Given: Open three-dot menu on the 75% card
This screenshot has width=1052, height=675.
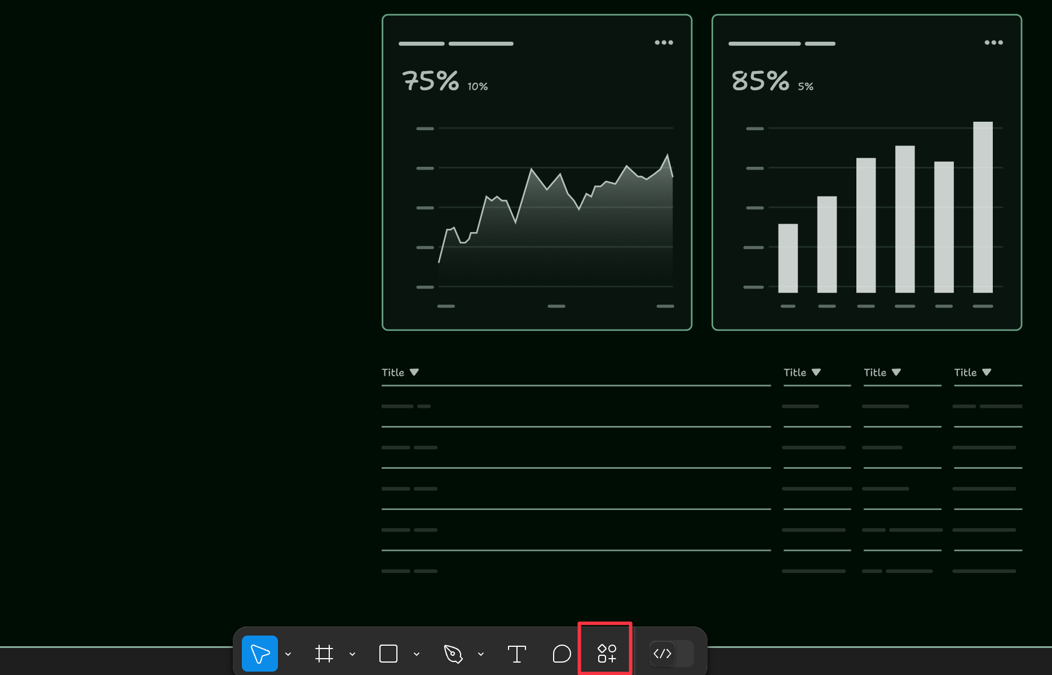Looking at the screenshot, I should (x=664, y=43).
